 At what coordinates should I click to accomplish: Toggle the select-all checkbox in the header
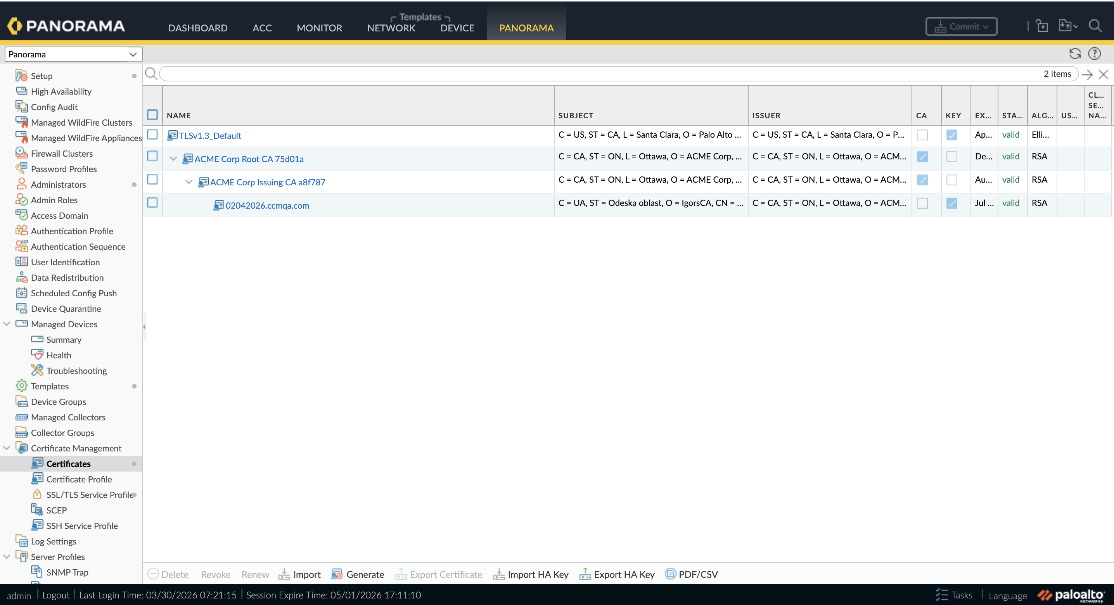click(x=152, y=114)
